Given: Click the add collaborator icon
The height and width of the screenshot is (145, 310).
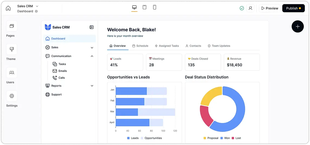Looking at the screenshot, I should [250, 8].
